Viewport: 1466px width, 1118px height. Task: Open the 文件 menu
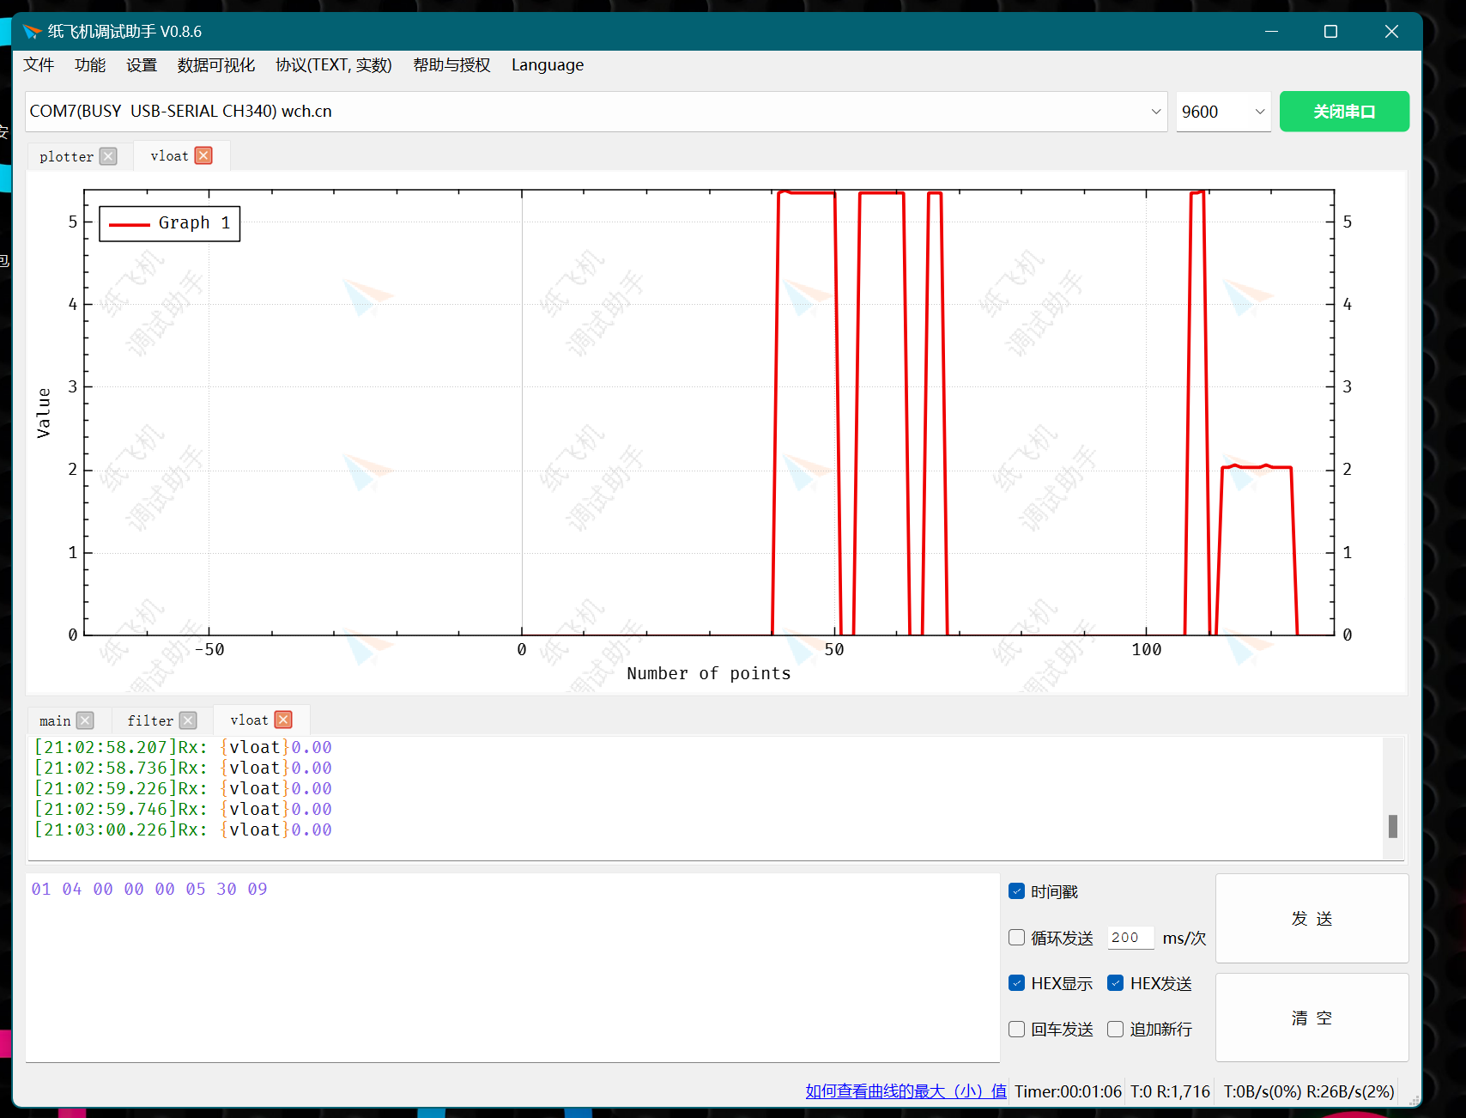click(39, 65)
